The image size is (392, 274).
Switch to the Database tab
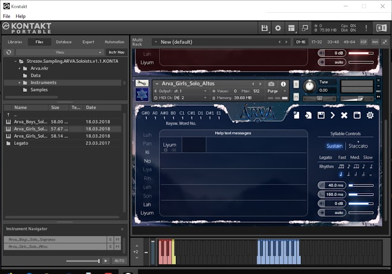tap(64, 42)
